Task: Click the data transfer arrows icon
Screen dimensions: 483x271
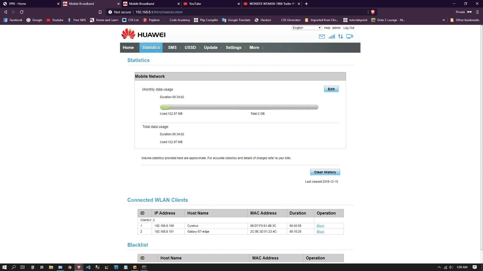Action: click(x=340, y=37)
